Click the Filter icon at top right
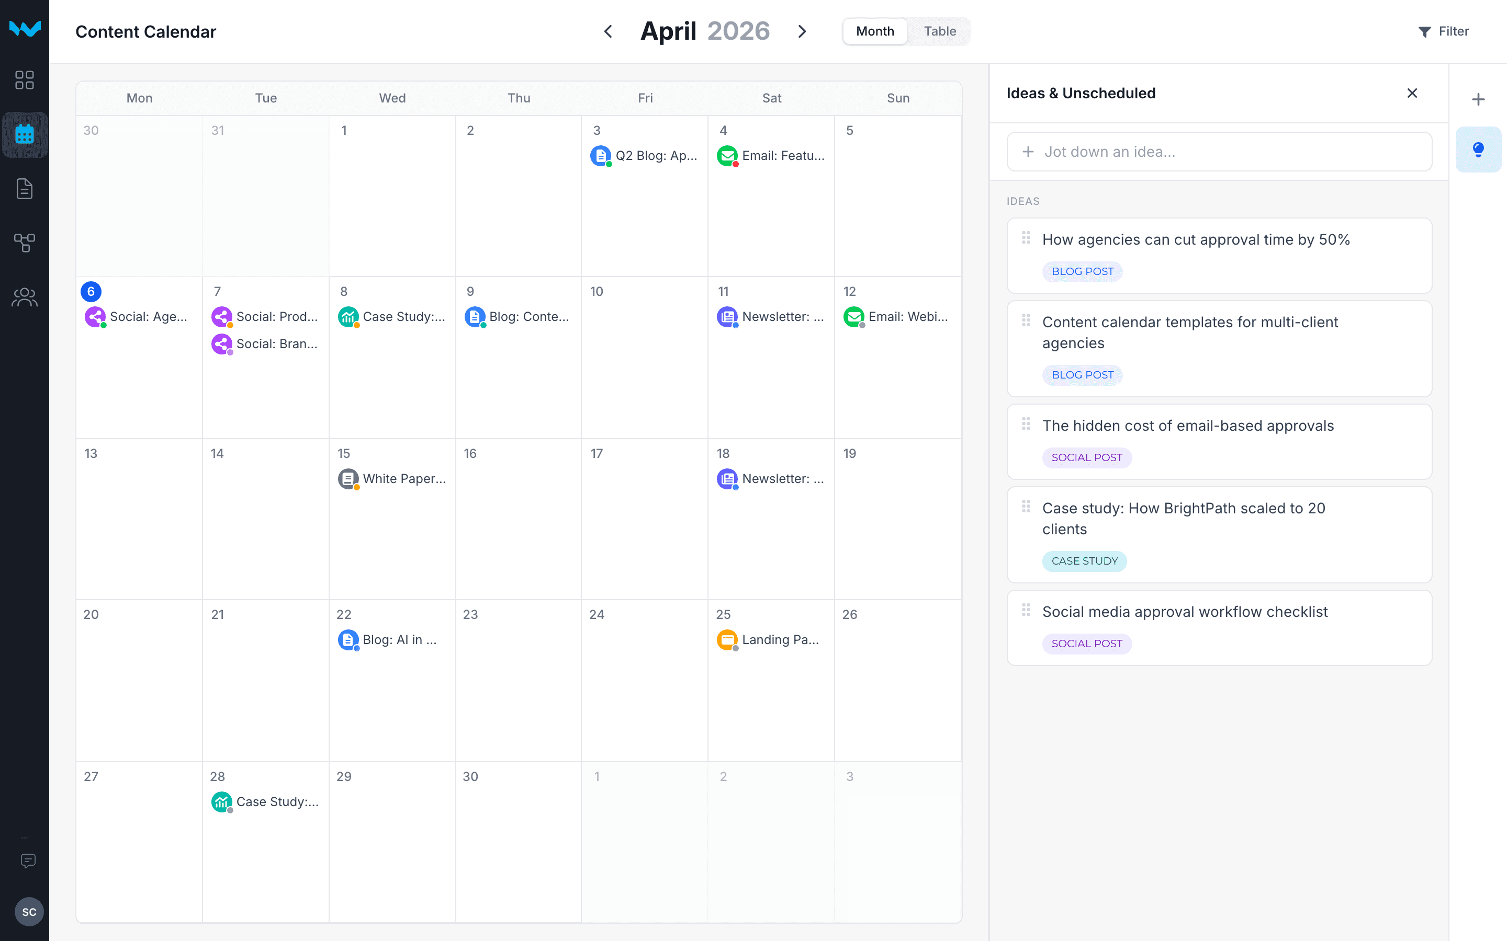The height and width of the screenshot is (941, 1507). pyautogui.click(x=1426, y=31)
